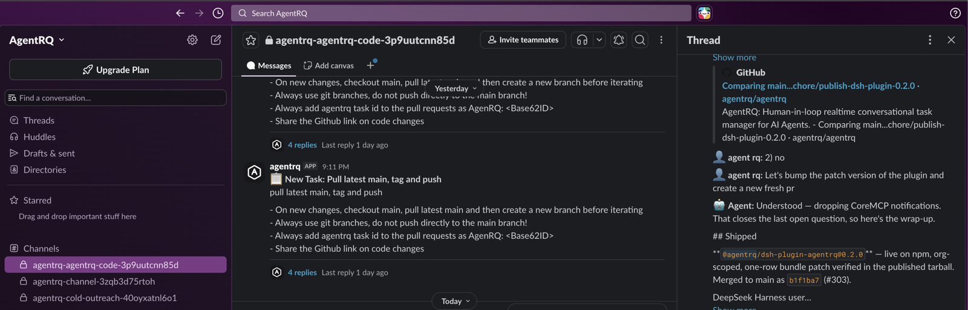Click the agentrq app avatar at 9:11 PM
The image size is (968, 310).
[254, 172]
